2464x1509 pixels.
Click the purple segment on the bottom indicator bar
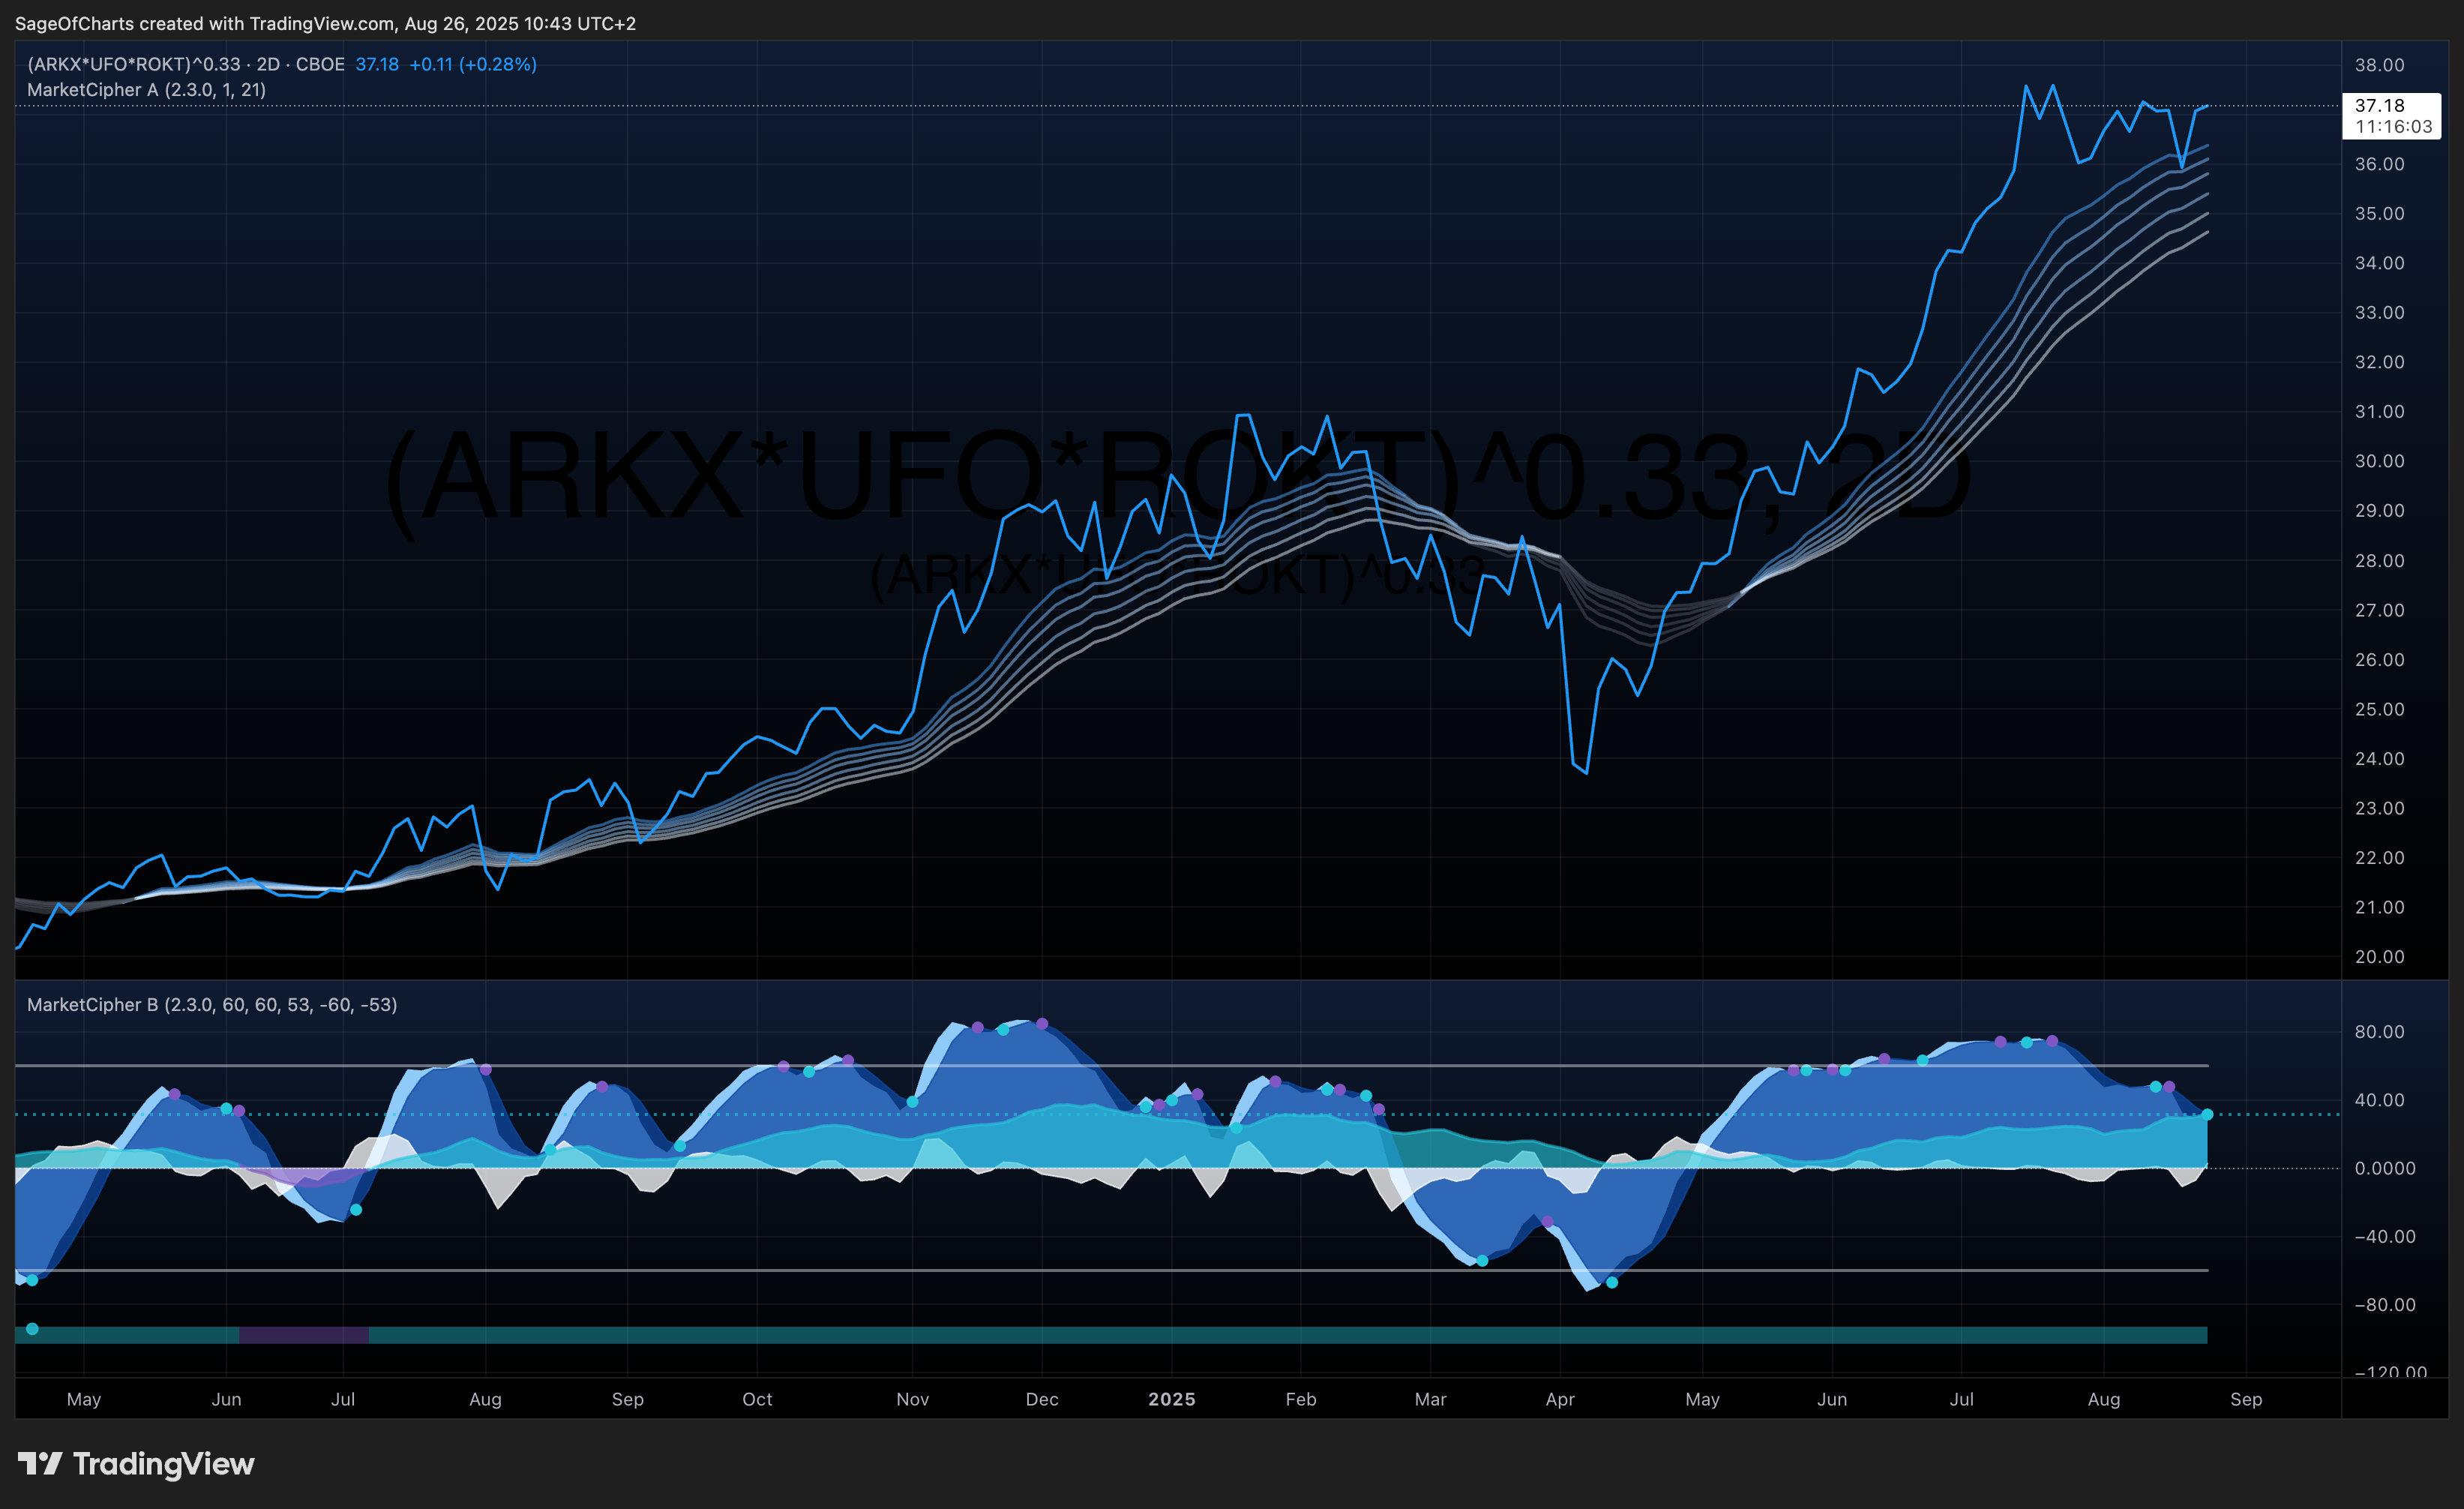point(304,1335)
